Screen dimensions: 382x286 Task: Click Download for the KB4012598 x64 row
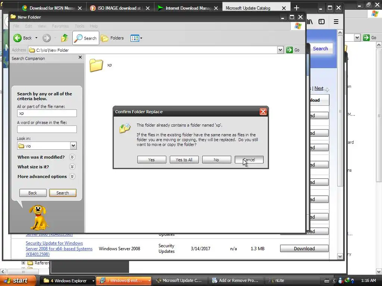[304, 248]
